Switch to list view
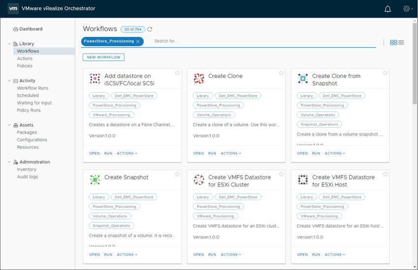This screenshot has height=270, width=418. pos(401,42)
